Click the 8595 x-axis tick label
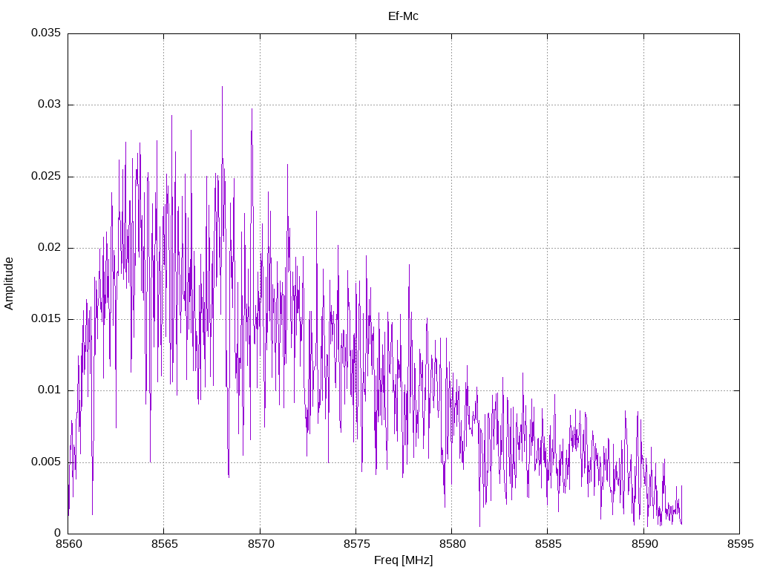 point(740,544)
